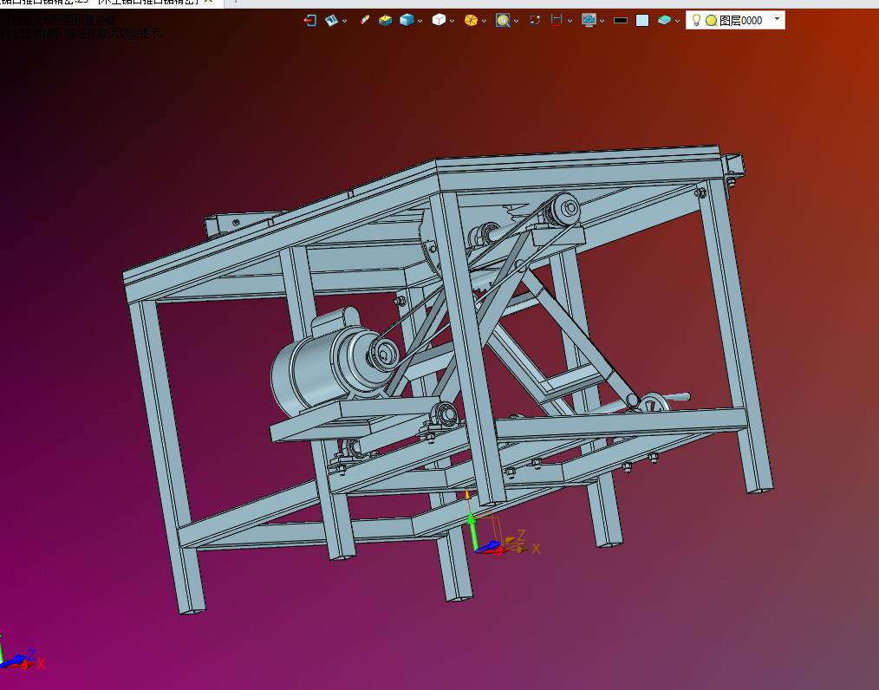Expand the dimension icon dropdown arrow

pos(570,22)
